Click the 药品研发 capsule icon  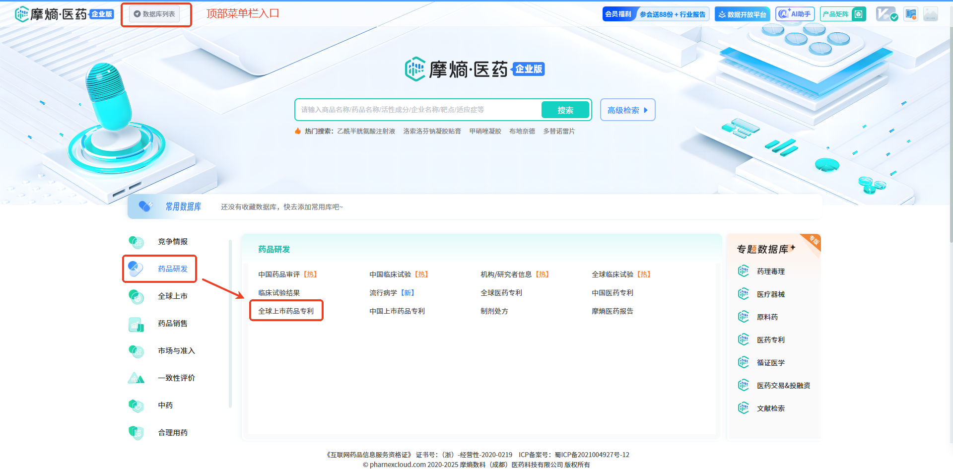click(x=136, y=269)
